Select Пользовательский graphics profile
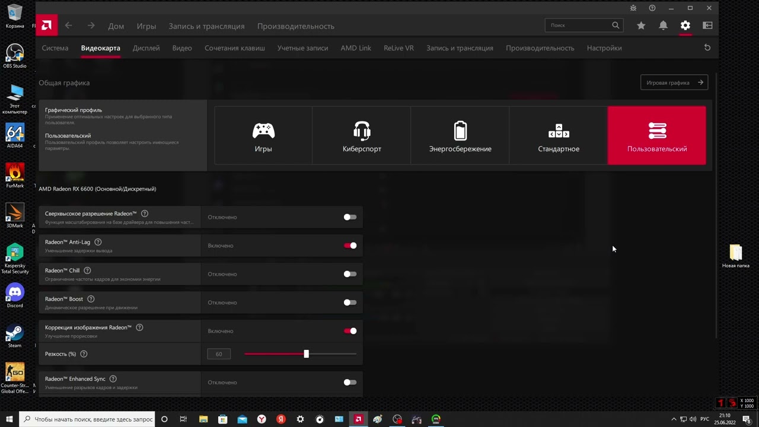 pos(657,136)
